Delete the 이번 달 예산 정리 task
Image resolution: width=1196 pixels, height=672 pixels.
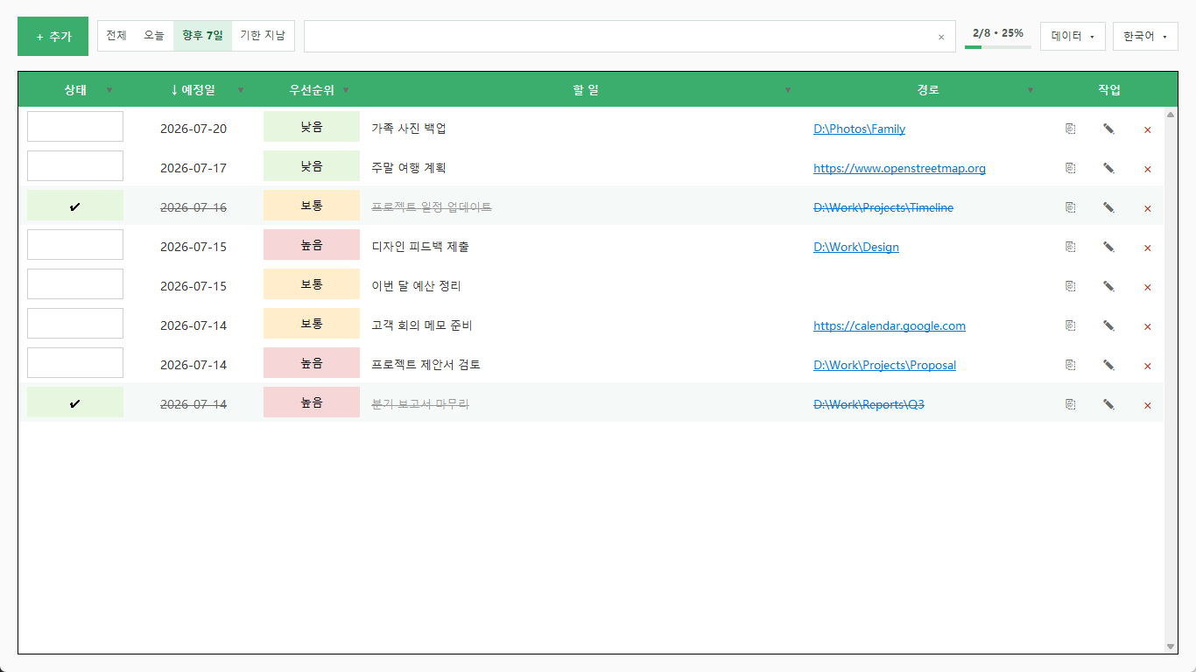click(x=1148, y=287)
